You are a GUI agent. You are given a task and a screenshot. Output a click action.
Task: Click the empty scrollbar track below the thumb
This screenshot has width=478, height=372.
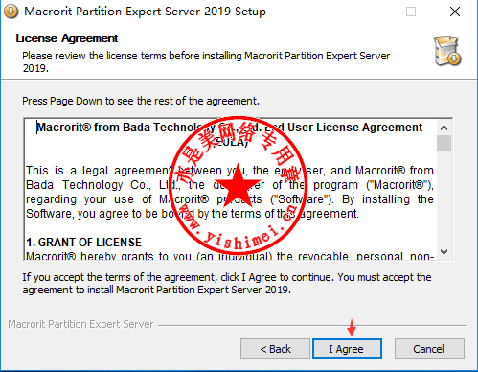444,198
